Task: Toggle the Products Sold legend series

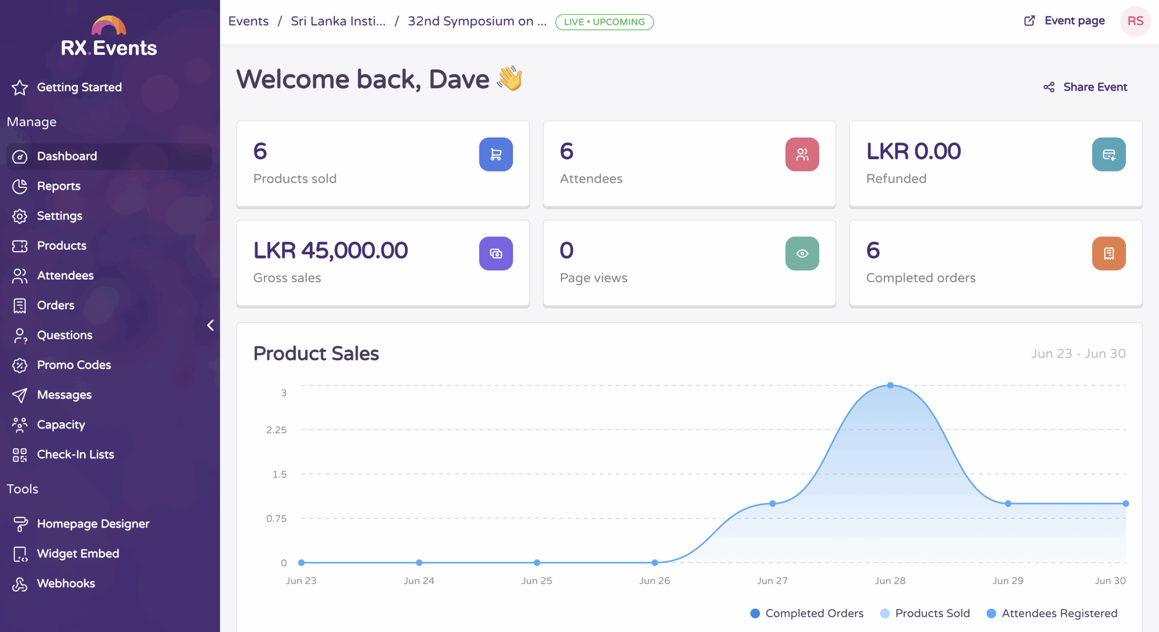Action: 925,613
